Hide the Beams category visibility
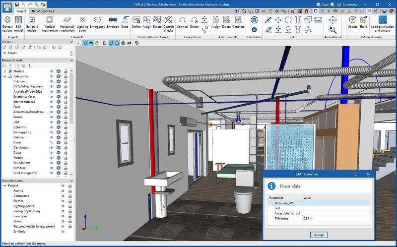Screen dimensions: 397x247 tap(51, 117)
